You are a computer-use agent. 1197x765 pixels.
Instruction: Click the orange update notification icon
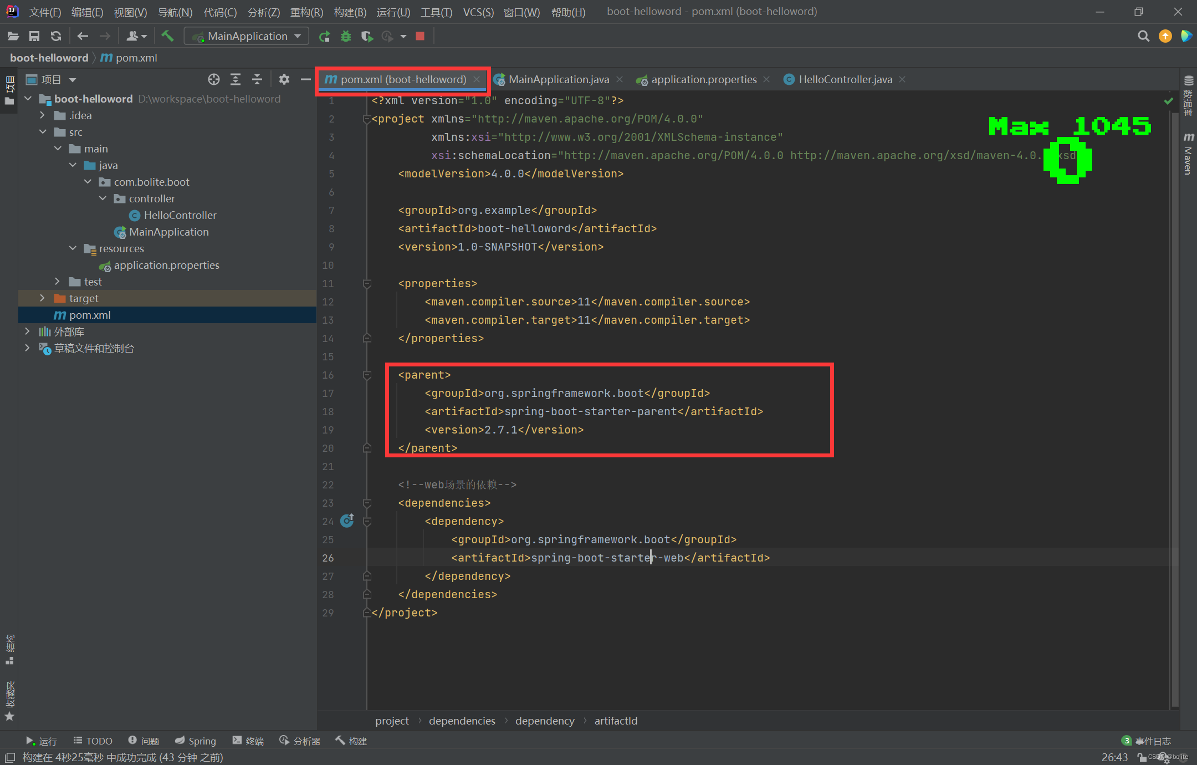[1165, 36]
